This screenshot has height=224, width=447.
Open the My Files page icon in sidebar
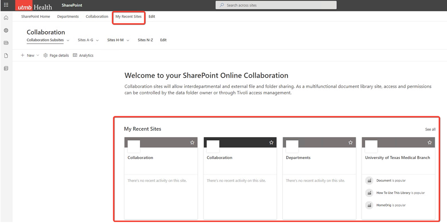click(6, 56)
